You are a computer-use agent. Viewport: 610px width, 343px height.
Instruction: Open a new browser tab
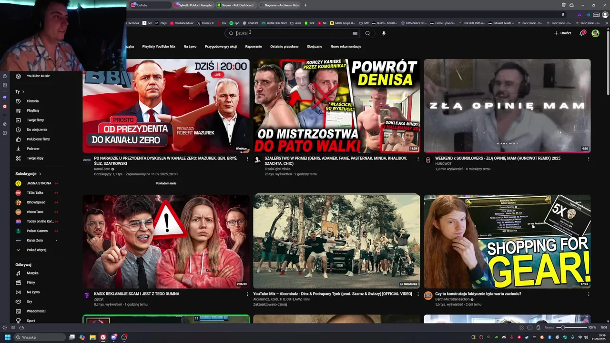[x=305, y=5]
